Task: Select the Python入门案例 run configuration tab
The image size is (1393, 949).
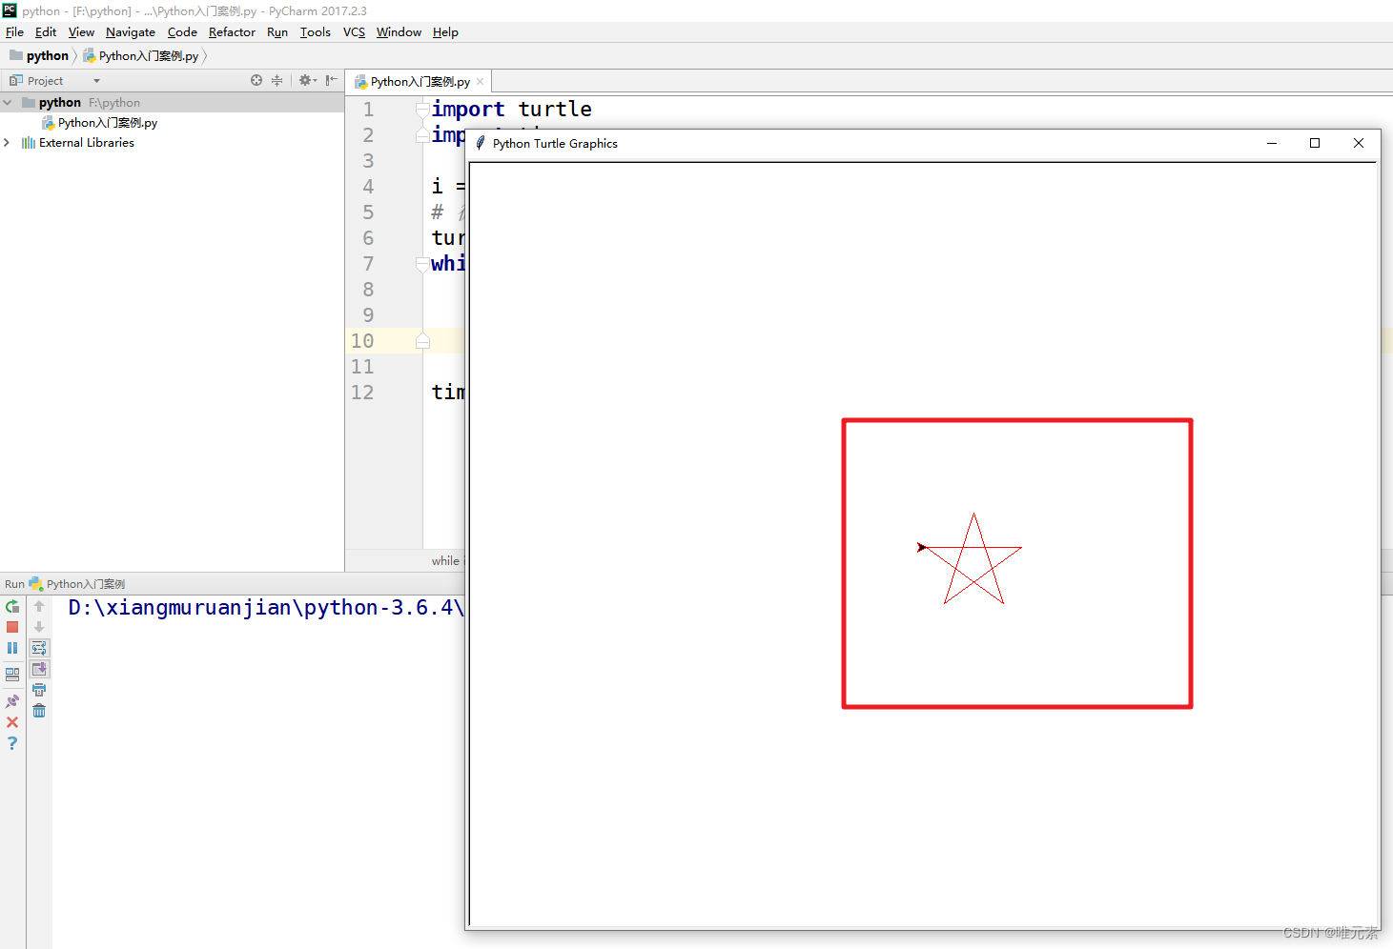Action: [x=77, y=584]
